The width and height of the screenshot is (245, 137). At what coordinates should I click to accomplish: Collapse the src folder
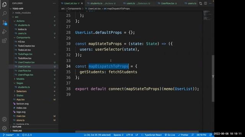[16, 17]
